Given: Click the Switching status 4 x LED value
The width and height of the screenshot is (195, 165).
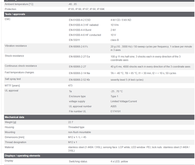Looking at the screenshot, I should click(x=119, y=161).
